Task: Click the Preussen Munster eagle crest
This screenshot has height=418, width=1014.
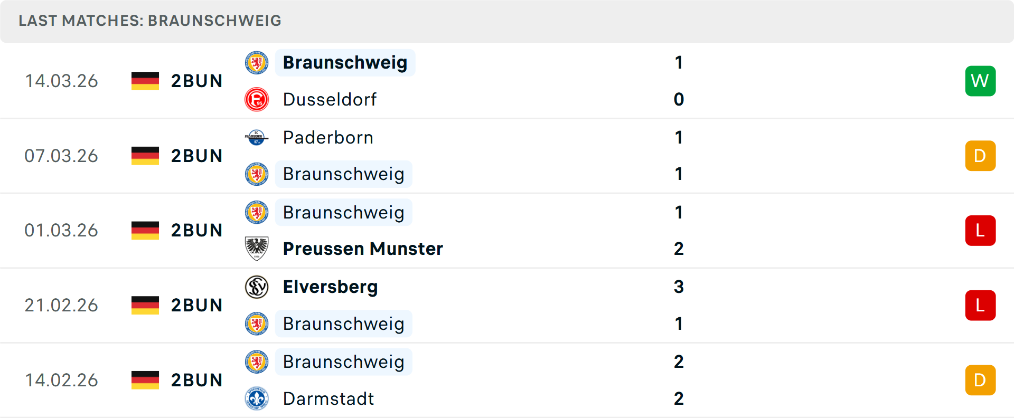Action: [257, 249]
